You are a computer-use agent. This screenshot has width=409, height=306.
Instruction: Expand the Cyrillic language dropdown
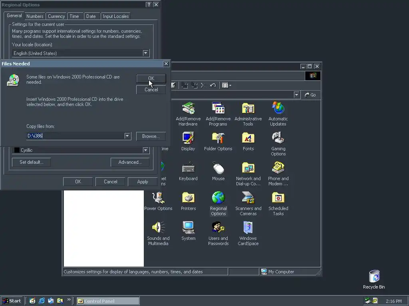(145, 150)
